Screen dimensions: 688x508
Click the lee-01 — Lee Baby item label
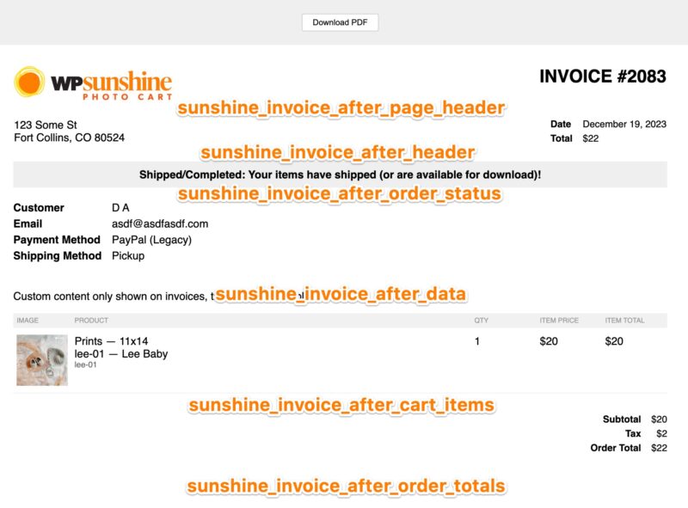tap(120, 354)
